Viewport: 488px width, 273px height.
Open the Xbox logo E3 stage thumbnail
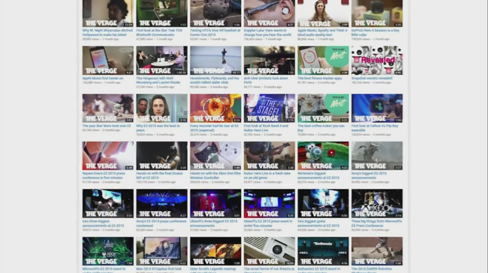377,203
